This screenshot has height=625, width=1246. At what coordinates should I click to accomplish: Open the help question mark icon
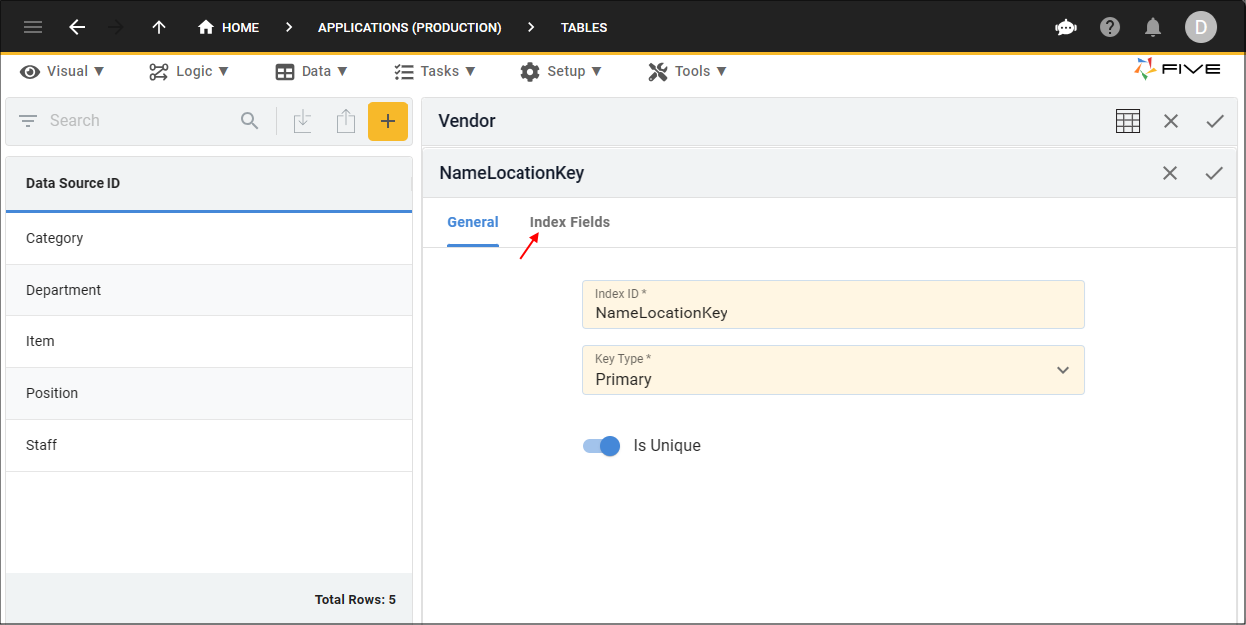click(x=1110, y=27)
